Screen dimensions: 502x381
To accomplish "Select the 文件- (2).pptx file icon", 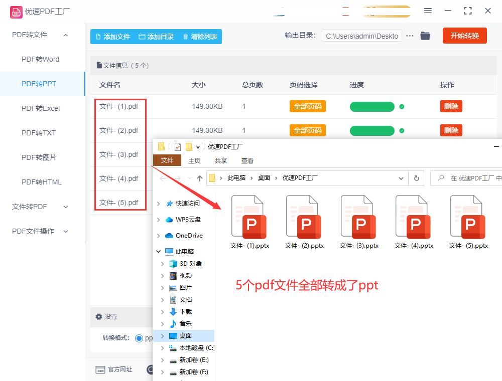I will point(304,218).
